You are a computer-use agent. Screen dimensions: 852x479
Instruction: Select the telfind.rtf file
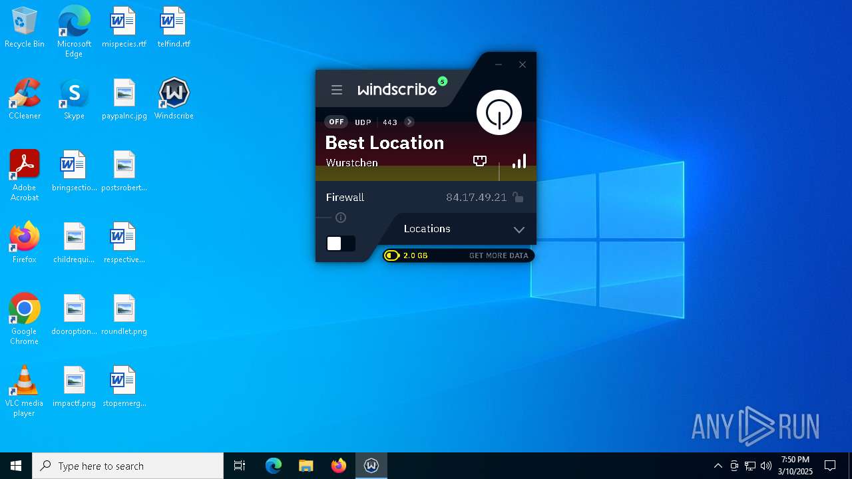(174, 28)
